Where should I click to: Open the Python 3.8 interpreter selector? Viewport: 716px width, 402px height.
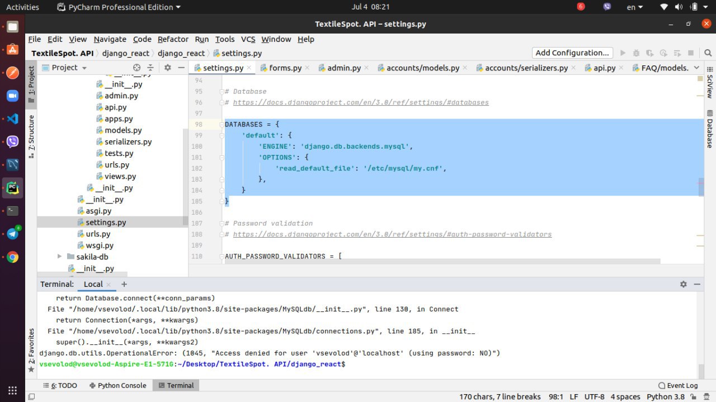click(665, 397)
